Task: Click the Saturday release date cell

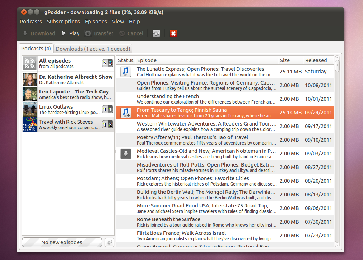Action: click(318, 72)
